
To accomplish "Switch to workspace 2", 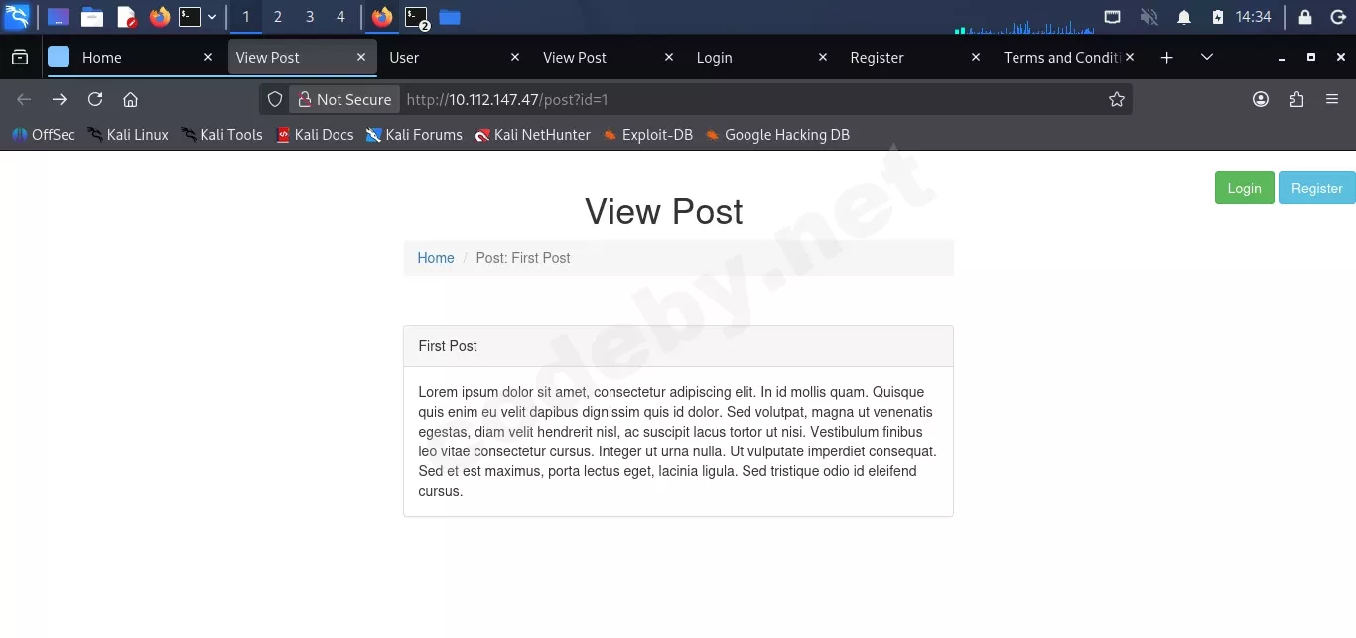I will coord(278,17).
